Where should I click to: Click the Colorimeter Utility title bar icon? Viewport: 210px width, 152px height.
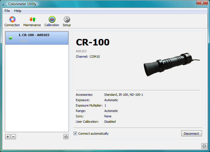pyautogui.click(x=5, y=4)
